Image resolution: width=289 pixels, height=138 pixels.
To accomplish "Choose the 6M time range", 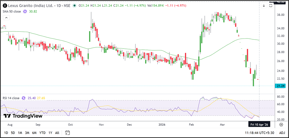I will tap(34, 133).
